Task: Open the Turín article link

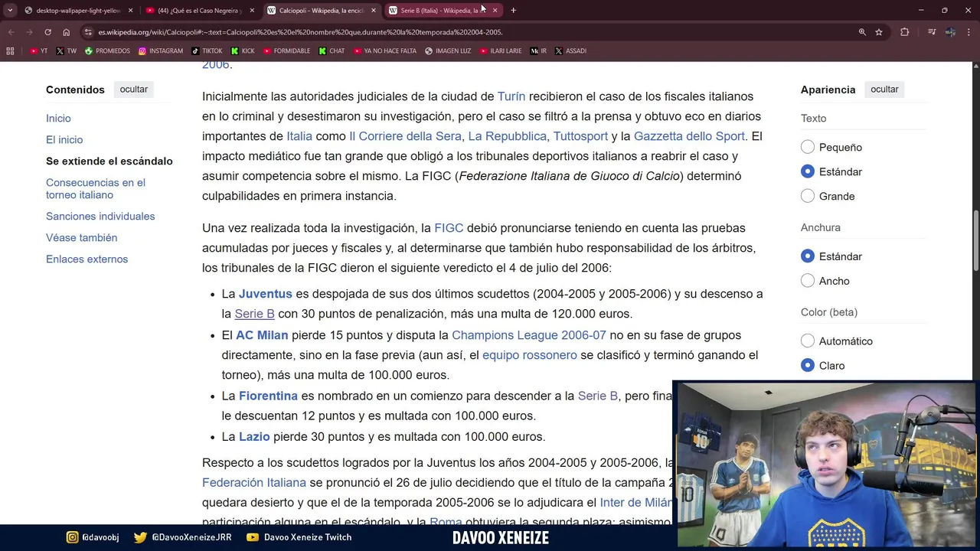Action: [x=511, y=96]
